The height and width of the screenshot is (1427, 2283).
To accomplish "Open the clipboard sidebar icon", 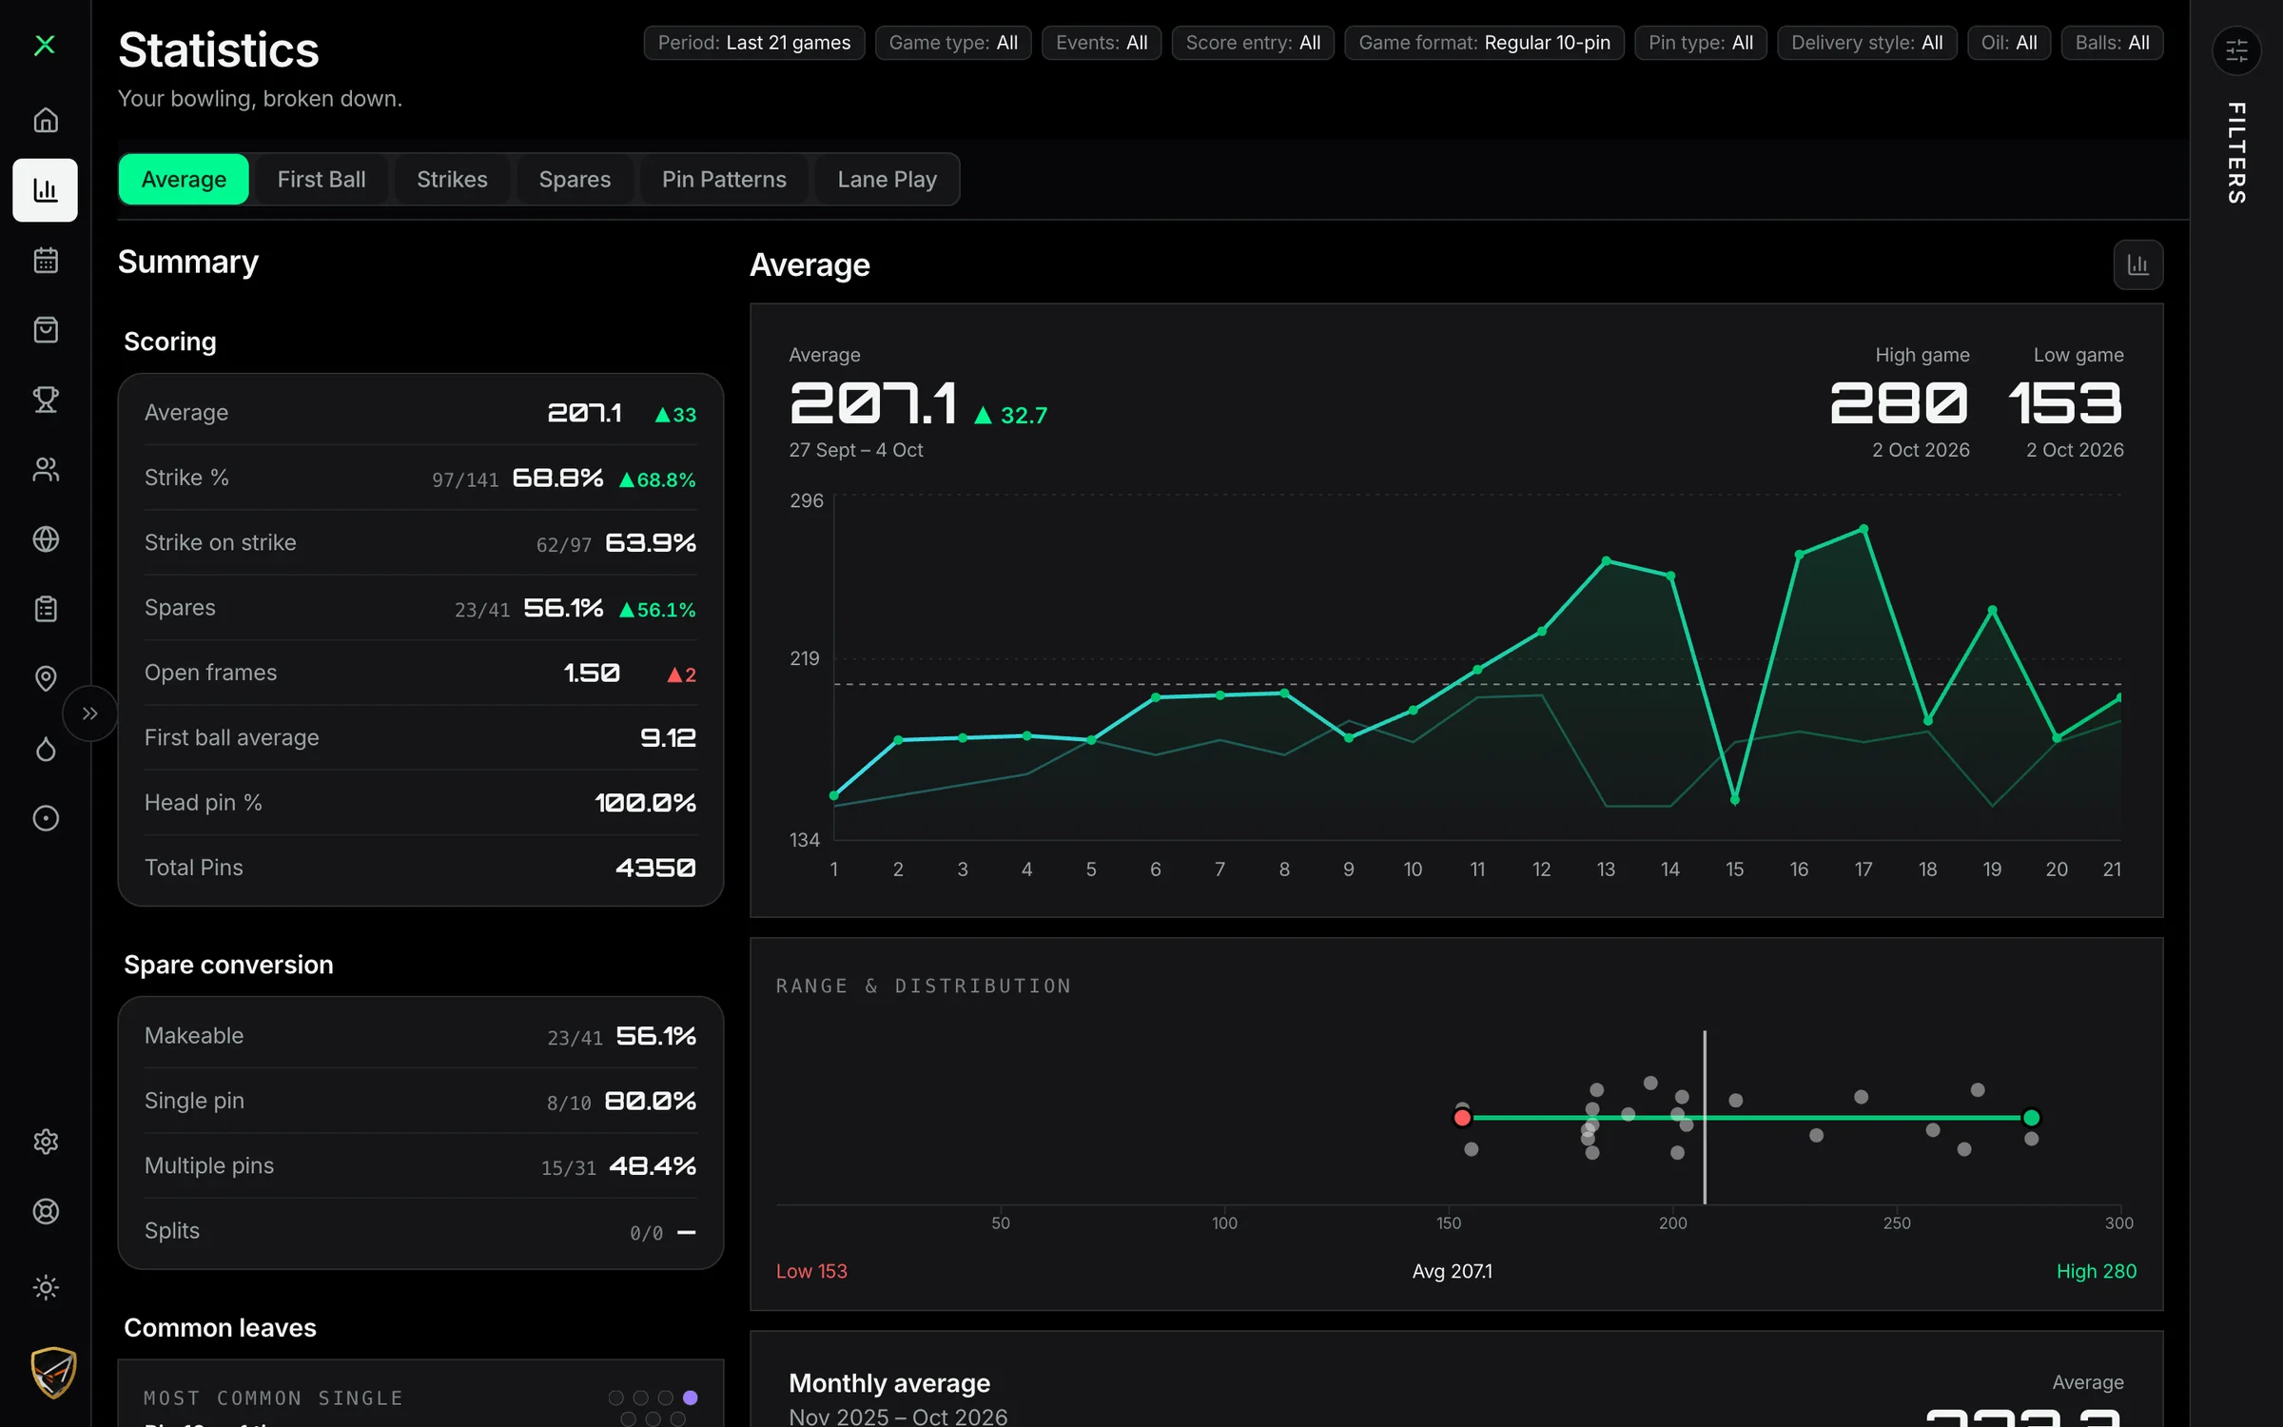I will coord(46,609).
